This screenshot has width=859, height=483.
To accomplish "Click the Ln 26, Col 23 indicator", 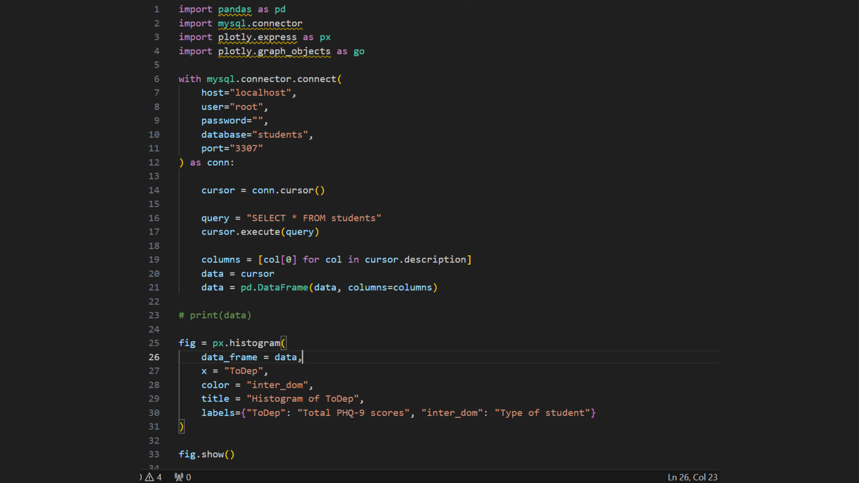I will point(692,477).
